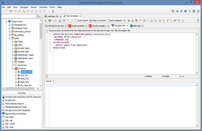Expand the information_schema node
Screen dimensions: 202x131
click(9, 32)
